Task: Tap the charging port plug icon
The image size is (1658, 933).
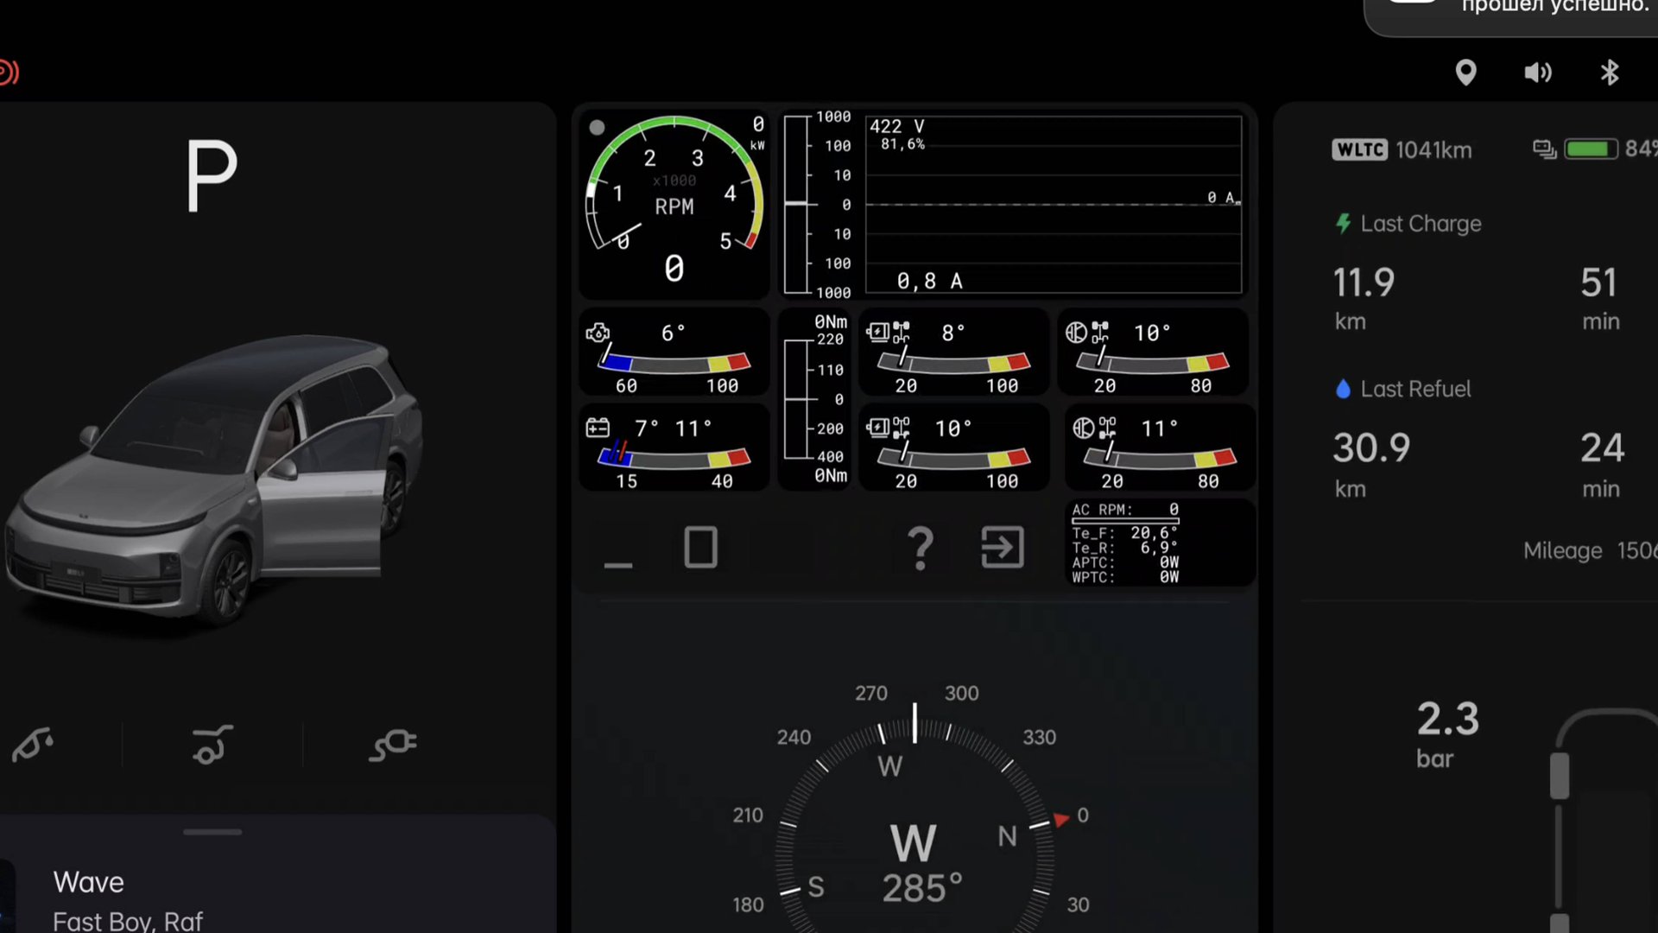Action: (x=393, y=745)
